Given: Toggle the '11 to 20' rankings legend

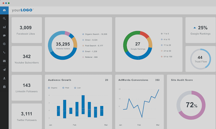Looking at the screenshot, I should pyautogui.click(x=166, y=45).
